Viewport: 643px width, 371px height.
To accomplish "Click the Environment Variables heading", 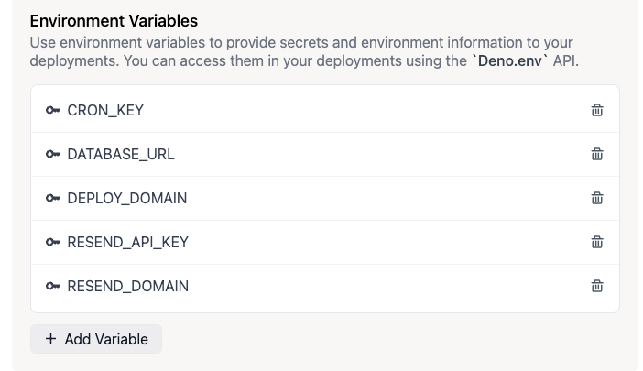I will 114,20.
